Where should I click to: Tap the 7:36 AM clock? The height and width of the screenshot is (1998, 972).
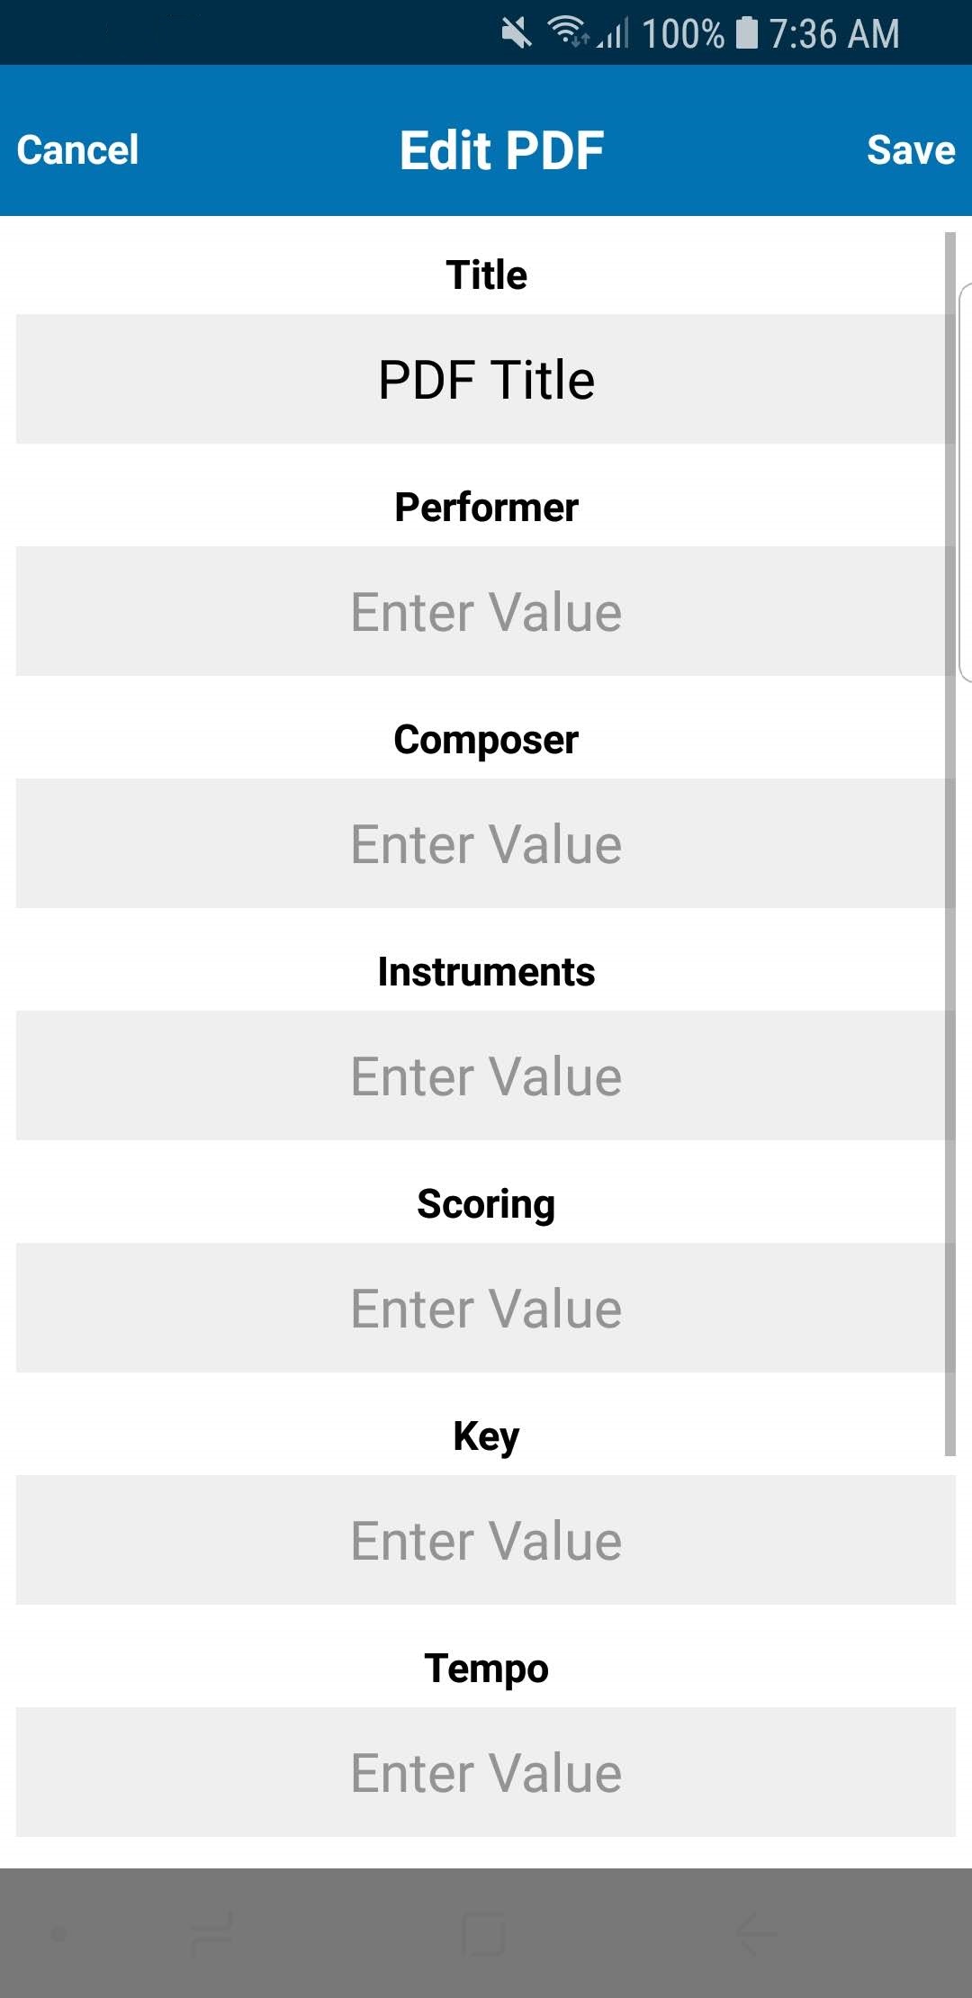point(834,33)
